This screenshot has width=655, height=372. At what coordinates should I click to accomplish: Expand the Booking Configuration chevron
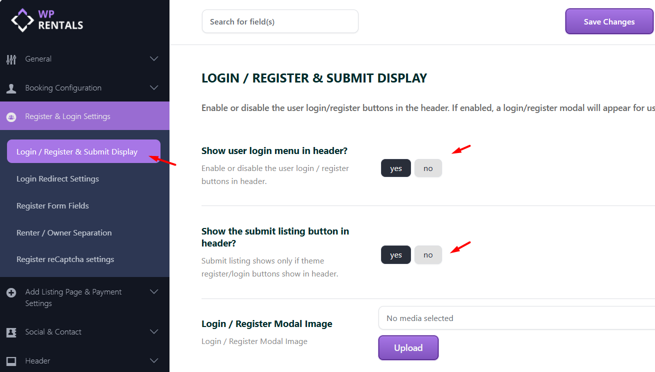pyautogui.click(x=154, y=88)
